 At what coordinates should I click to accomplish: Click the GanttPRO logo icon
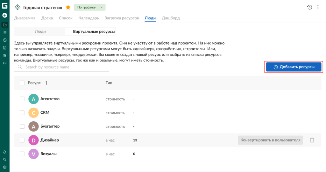coord(4,6)
